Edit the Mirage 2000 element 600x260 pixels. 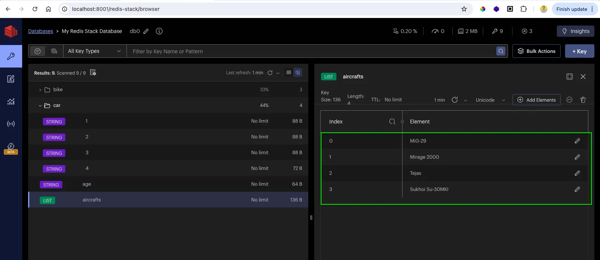(577, 157)
